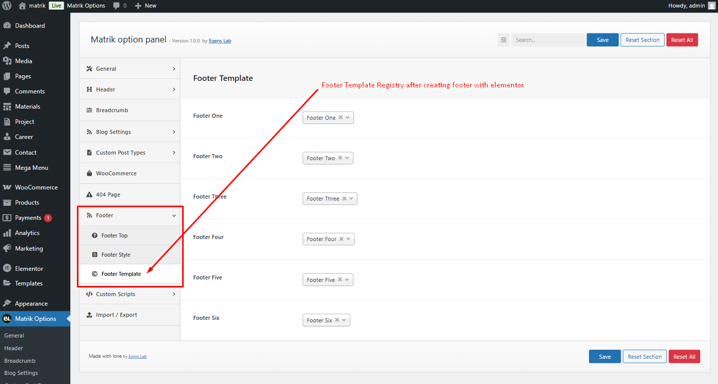
Task: Expand the Blog Settings section
Action: 130,132
